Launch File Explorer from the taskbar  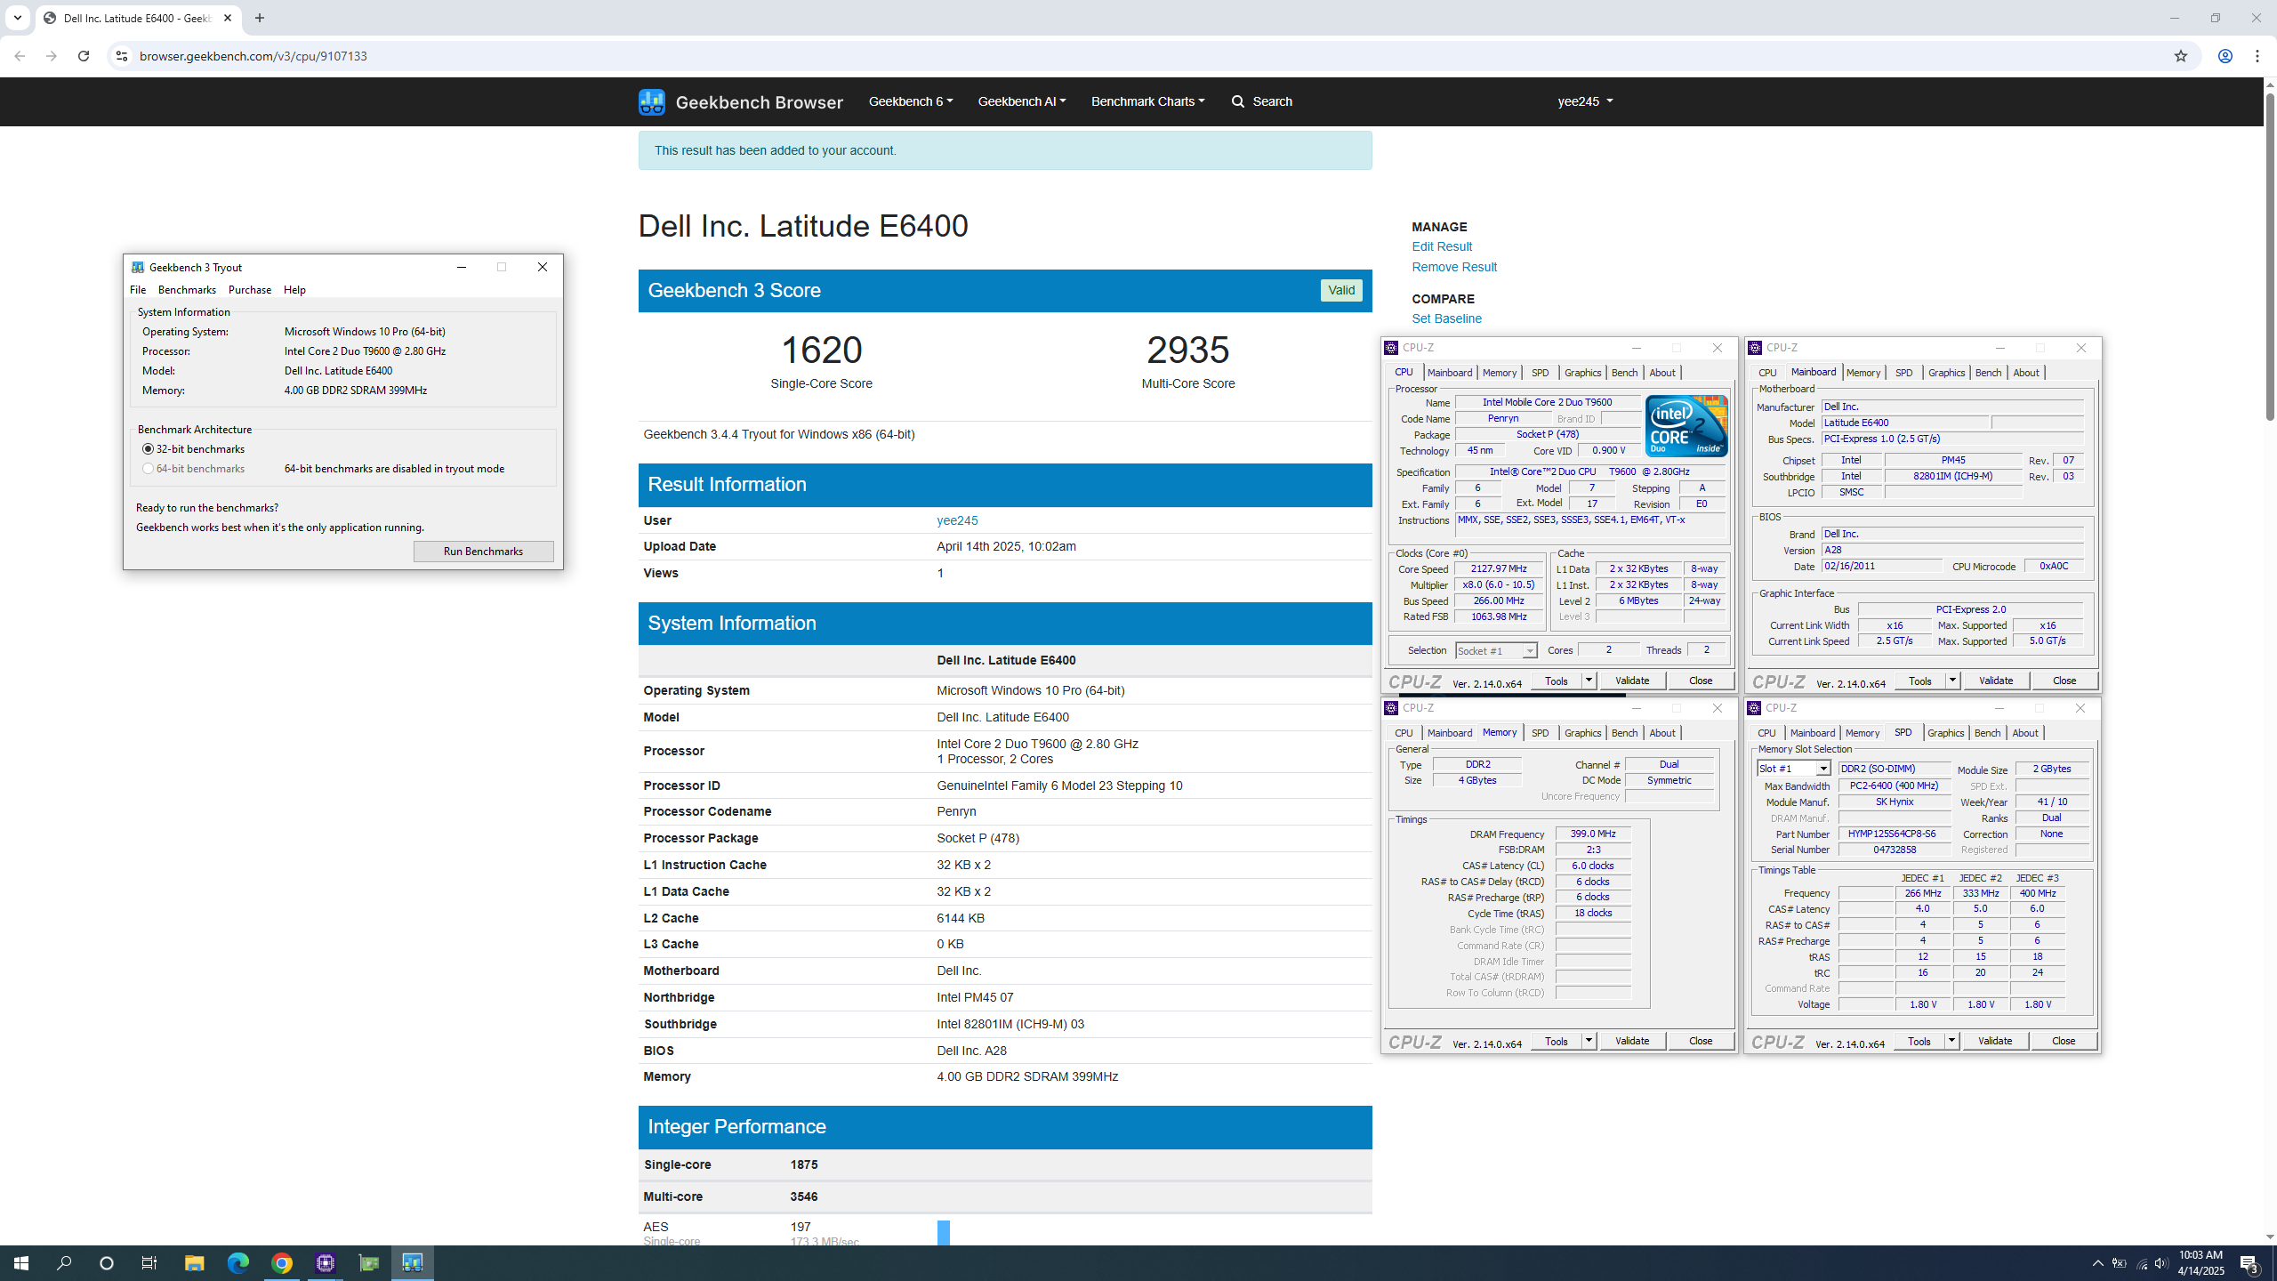[x=194, y=1263]
